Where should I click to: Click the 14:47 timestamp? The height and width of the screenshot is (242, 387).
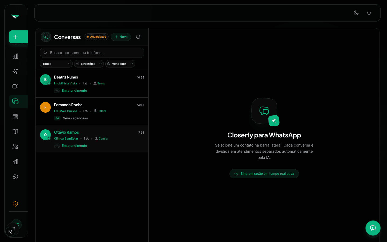[x=141, y=105]
